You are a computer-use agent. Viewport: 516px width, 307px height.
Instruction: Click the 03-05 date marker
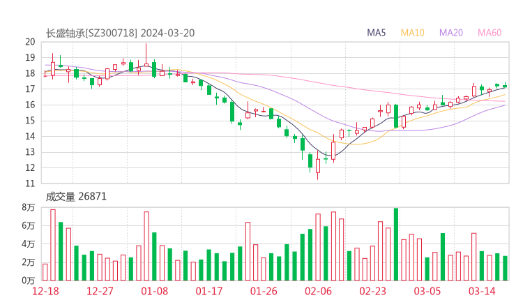click(x=427, y=292)
